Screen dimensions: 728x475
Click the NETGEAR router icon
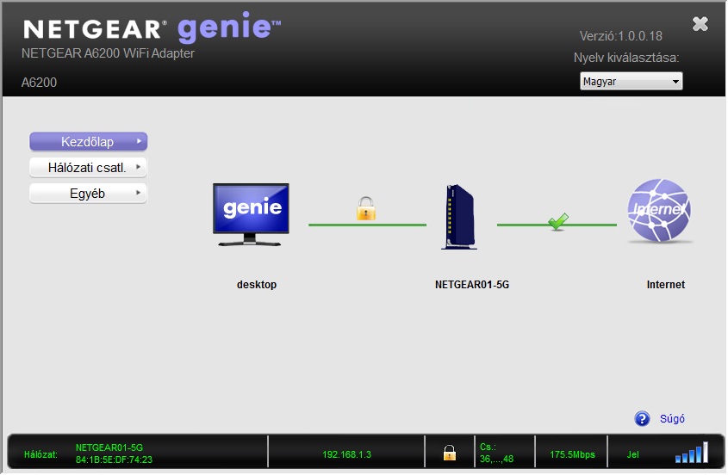click(x=460, y=217)
